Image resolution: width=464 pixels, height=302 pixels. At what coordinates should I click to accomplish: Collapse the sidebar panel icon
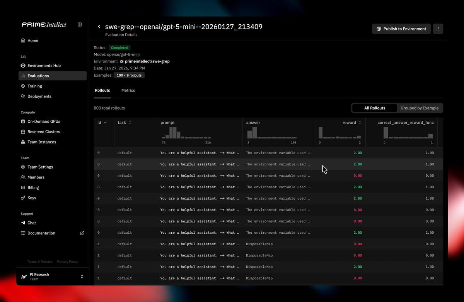coord(80,25)
